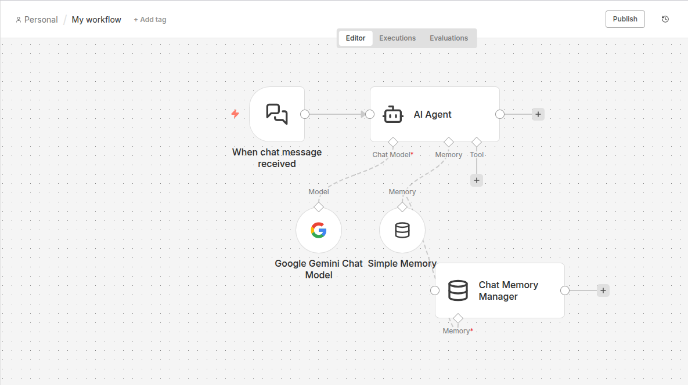This screenshot has height=385, width=688.
Task: Click the chat trigger node icon
Action: click(277, 114)
